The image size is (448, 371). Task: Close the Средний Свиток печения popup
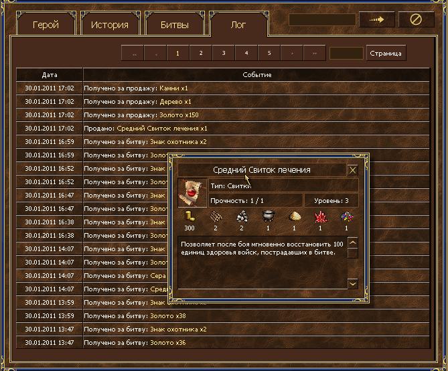353,170
